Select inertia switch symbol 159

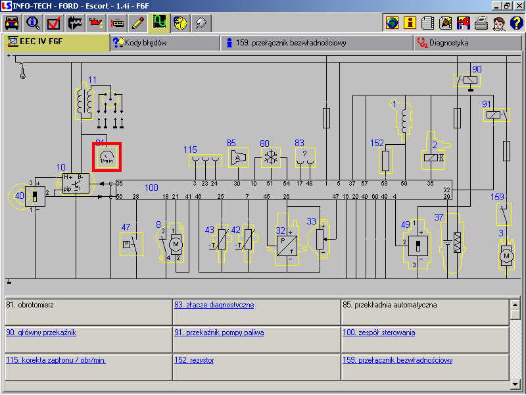[x=504, y=215]
